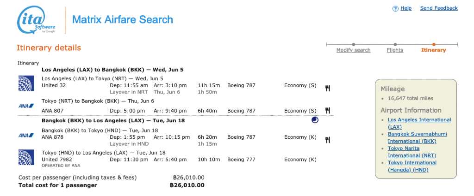Image resolution: width=474 pixels, height=196 pixels.
Task: Click the ANA logo beside flight 878
Action: point(26,135)
